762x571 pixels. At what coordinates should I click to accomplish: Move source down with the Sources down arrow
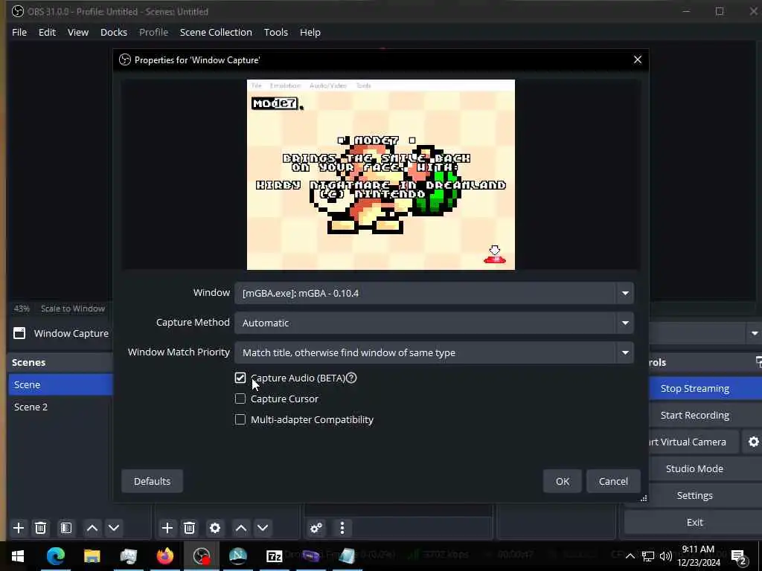pos(263,528)
